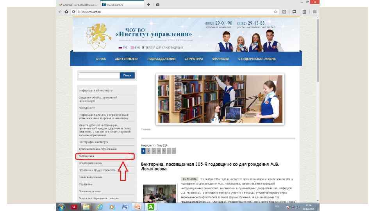Go to news page 3
Screen dimensions: 375x211
tap(154, 151)
